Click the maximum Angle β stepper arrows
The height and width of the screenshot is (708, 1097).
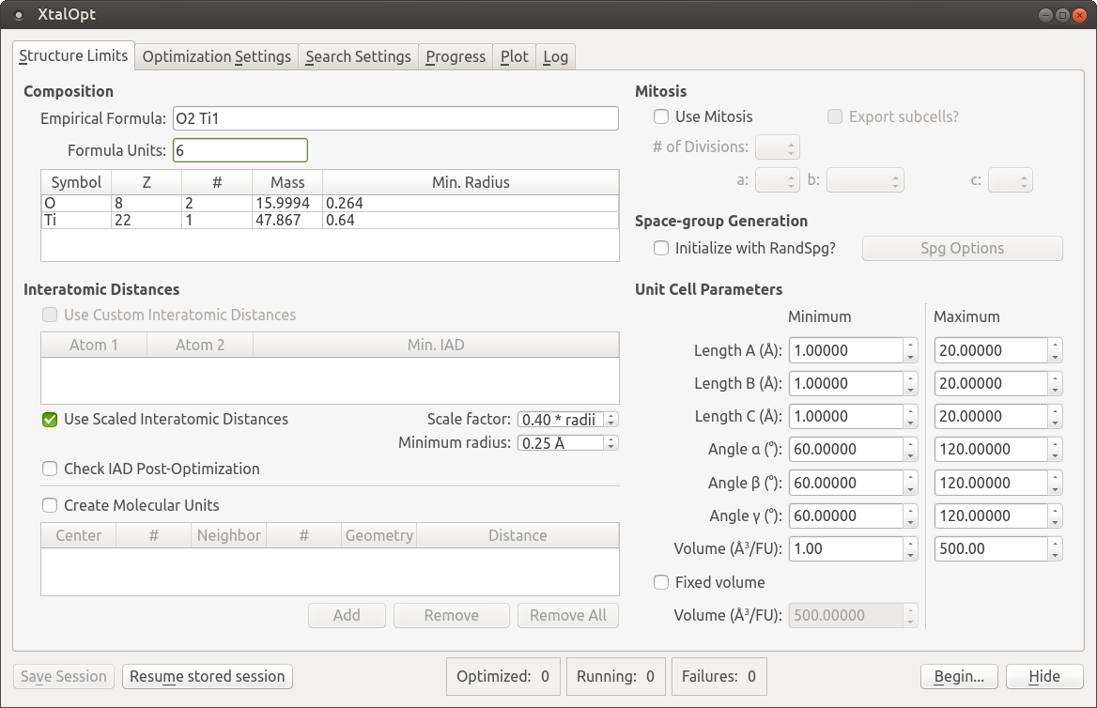coord(1055,483)
